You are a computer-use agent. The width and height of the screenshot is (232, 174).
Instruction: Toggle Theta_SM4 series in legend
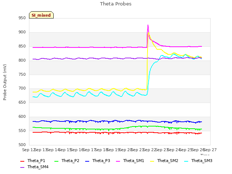click(34, 167)
